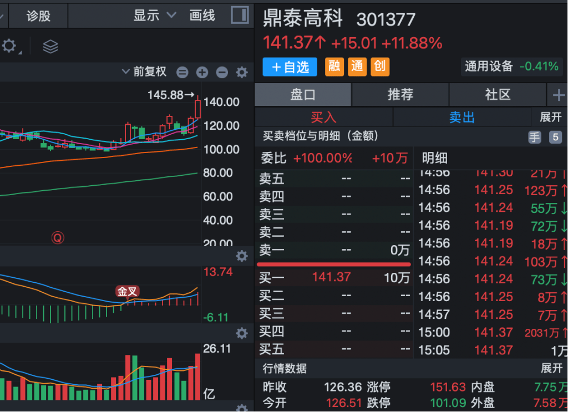This screenshot has width=568, height=412.
Task: Click the 融 margin trading badge
Action: point(334,67)
